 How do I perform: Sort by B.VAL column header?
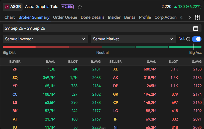pos(50,62)
